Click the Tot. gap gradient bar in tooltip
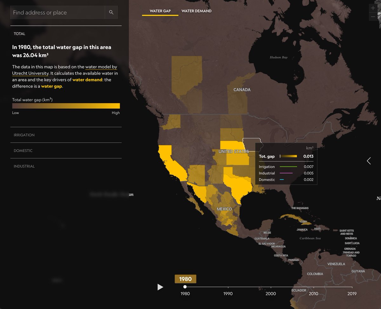 [x=288, y=156]
